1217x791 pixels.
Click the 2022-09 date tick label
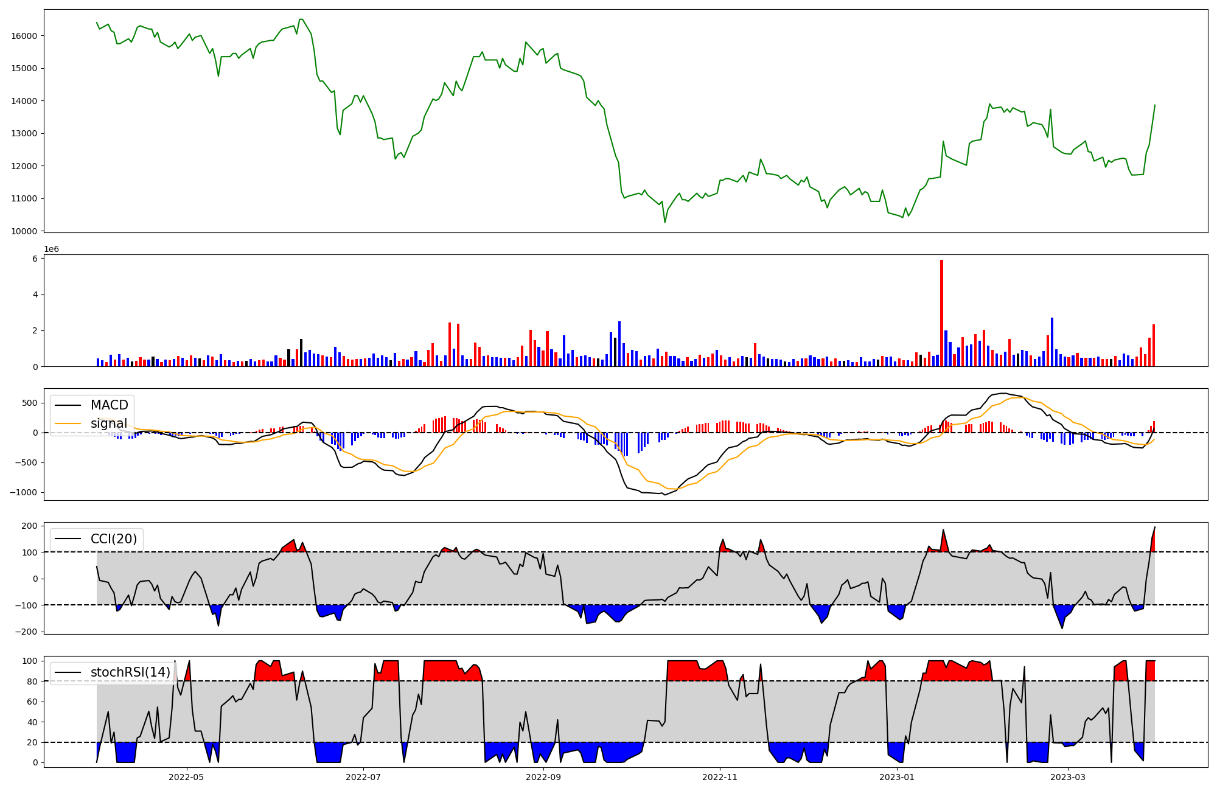tap(543, 777)
